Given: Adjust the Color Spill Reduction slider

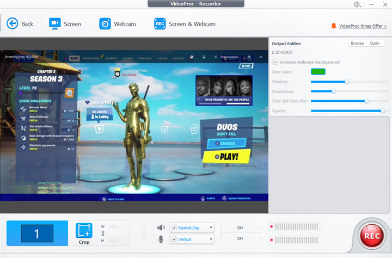Looking at the screenshot, I should click(x=366, y=101).
